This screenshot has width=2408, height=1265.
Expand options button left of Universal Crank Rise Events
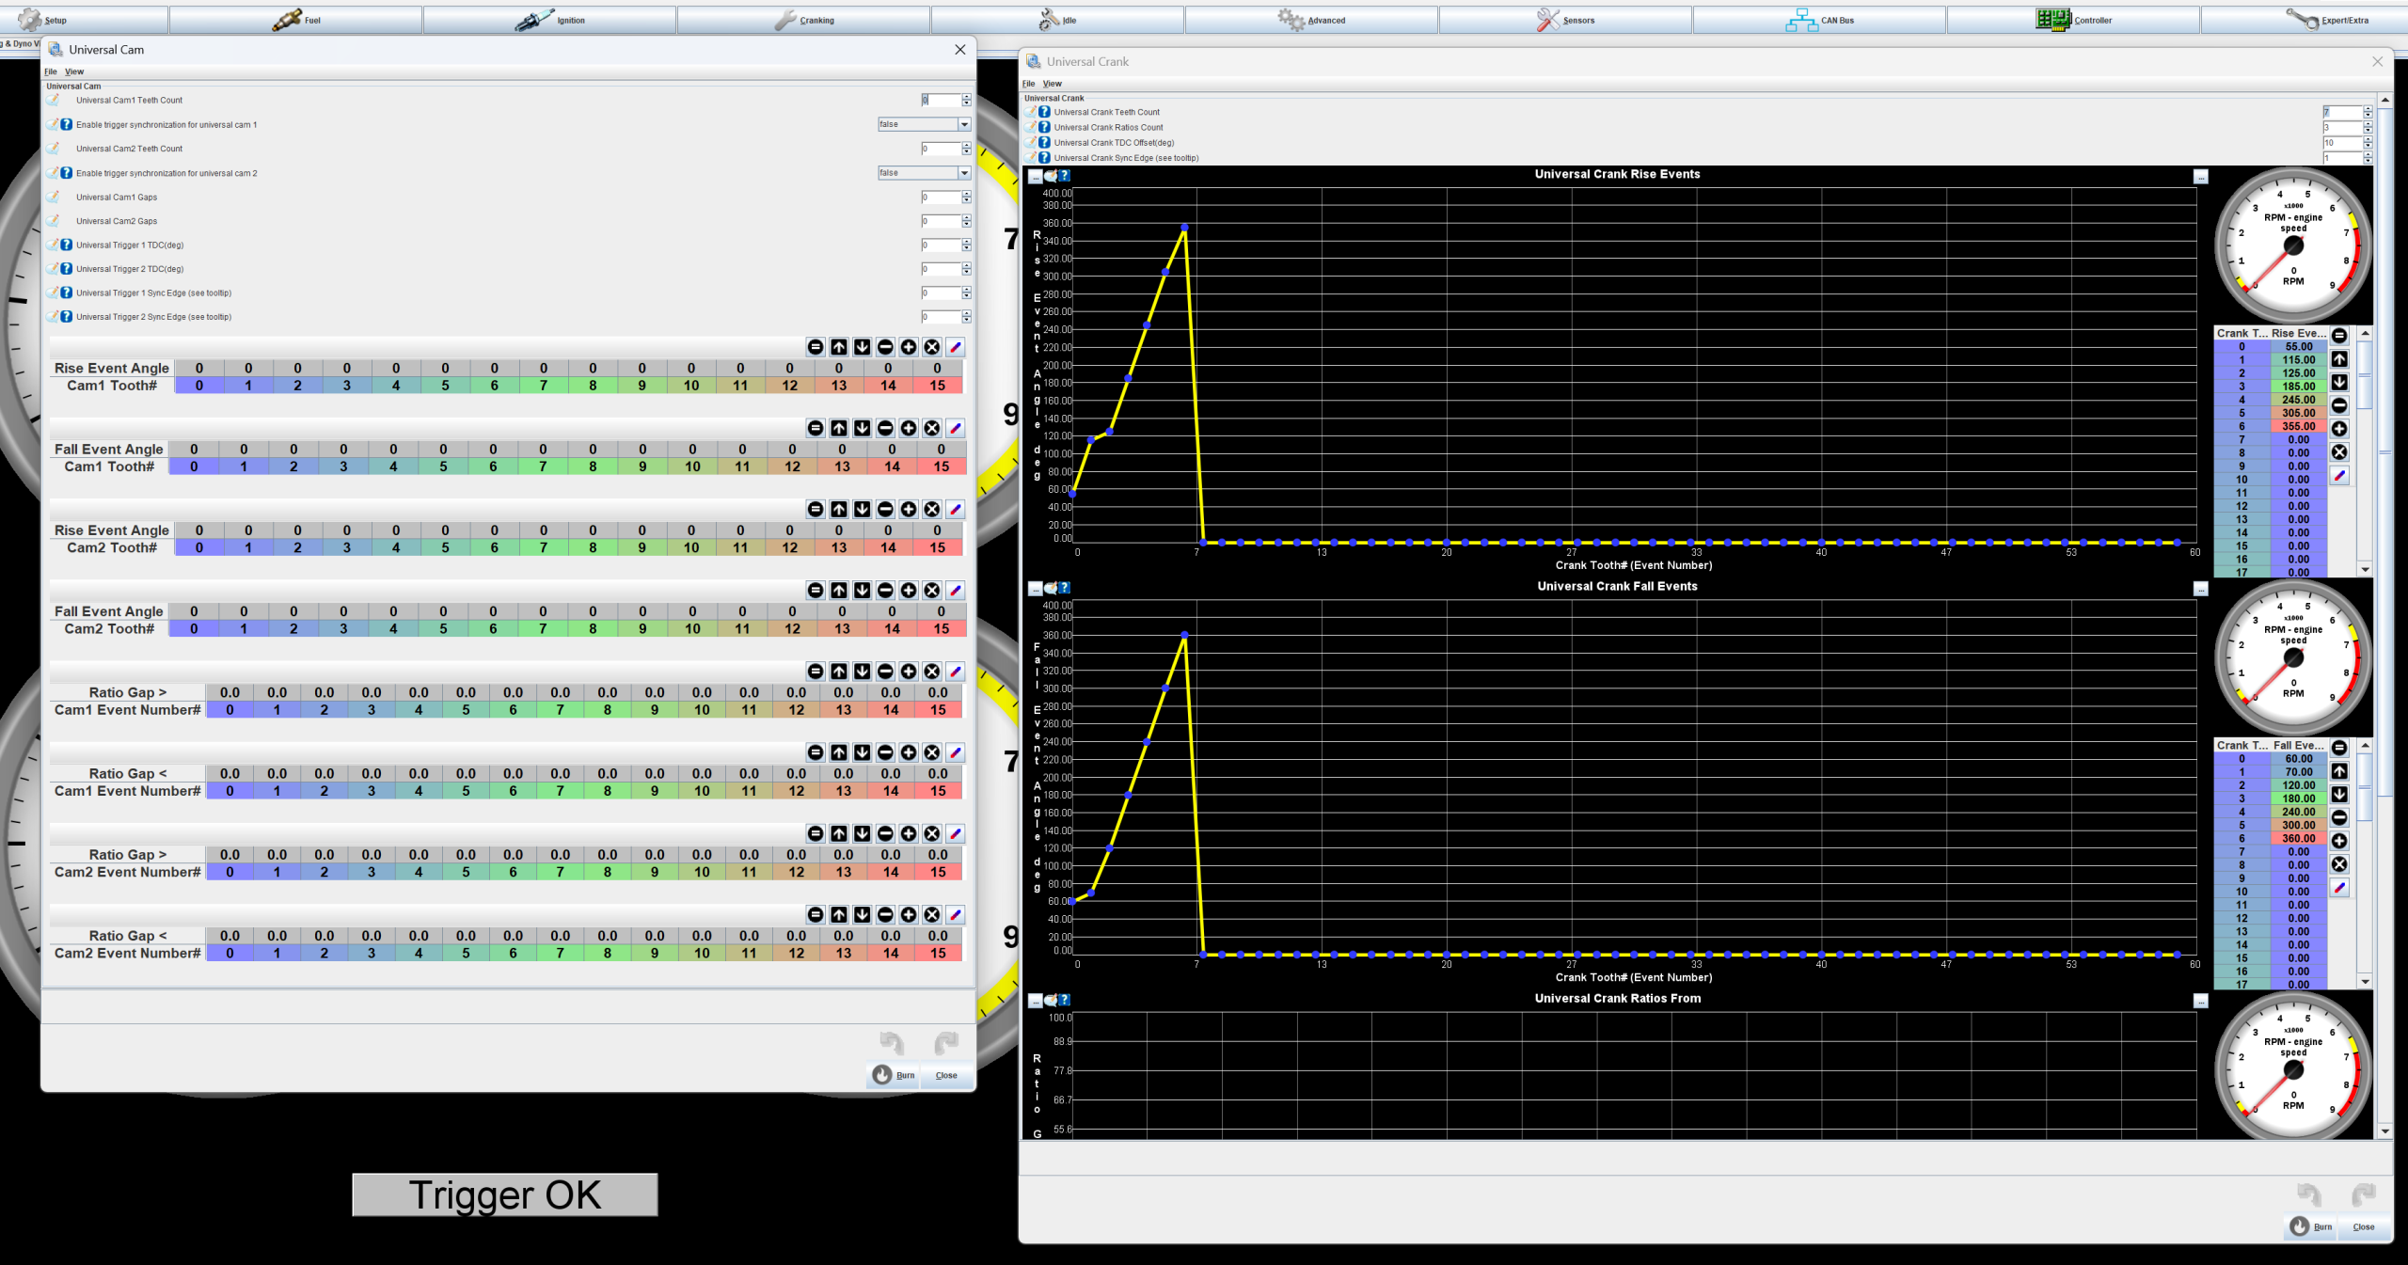pos(1035,176)
